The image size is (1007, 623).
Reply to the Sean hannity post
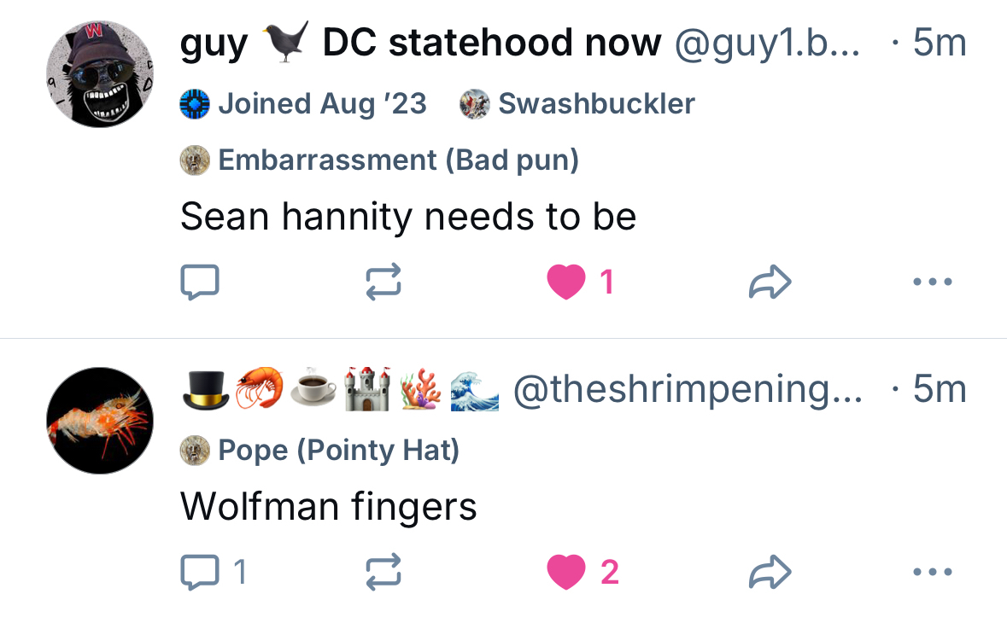tap(200, 282)
